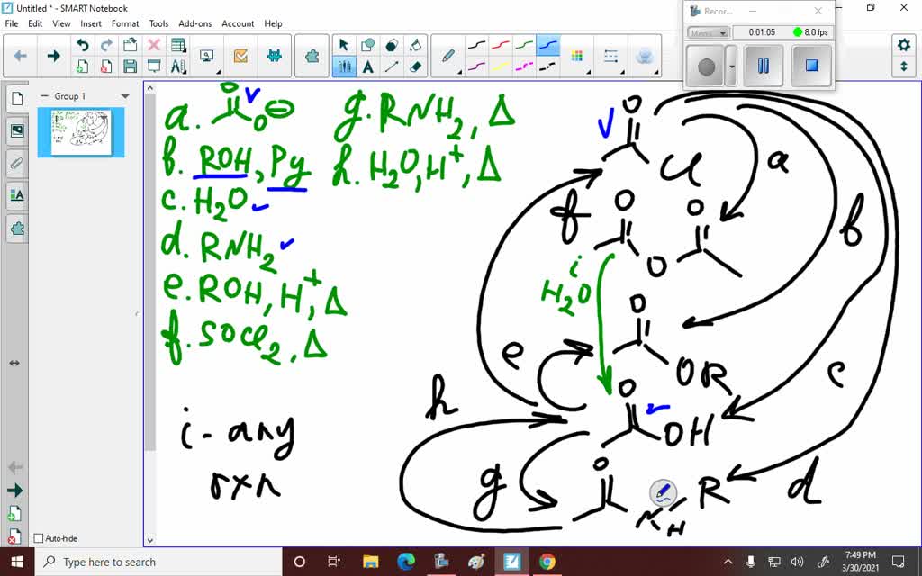The width and height of the screenshot is (922, 576).
Task: Open the Pages sorter panel
Action: [15, 99]
